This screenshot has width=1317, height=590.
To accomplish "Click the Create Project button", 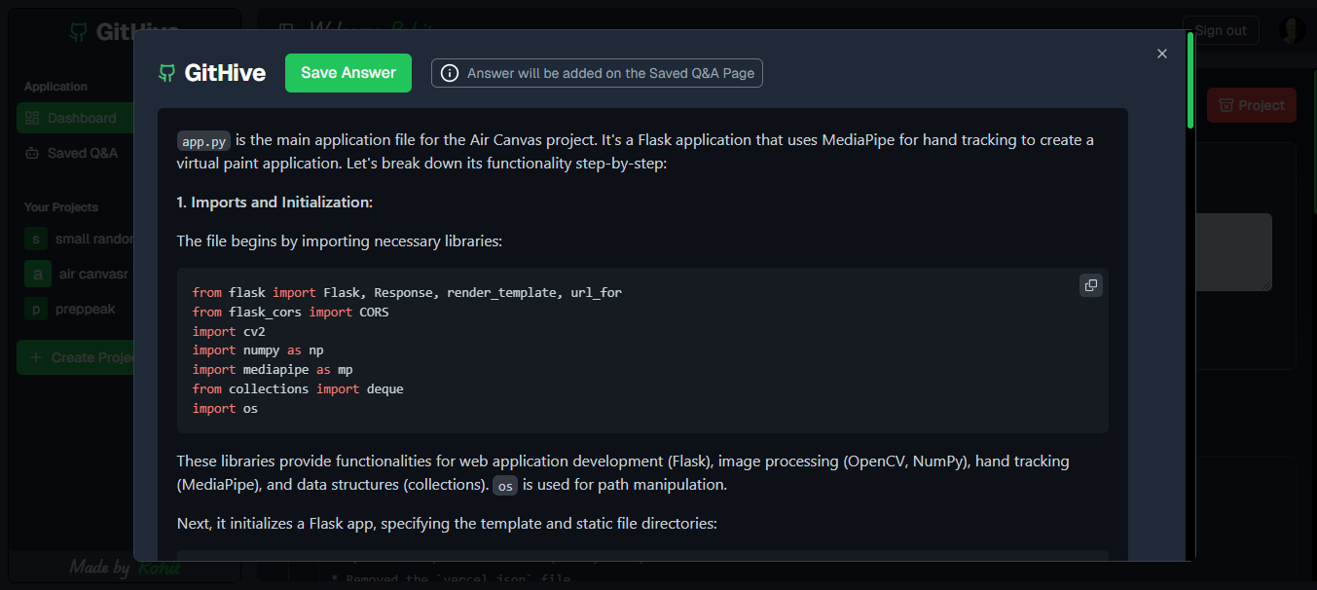I will click(x=76, y=357).
